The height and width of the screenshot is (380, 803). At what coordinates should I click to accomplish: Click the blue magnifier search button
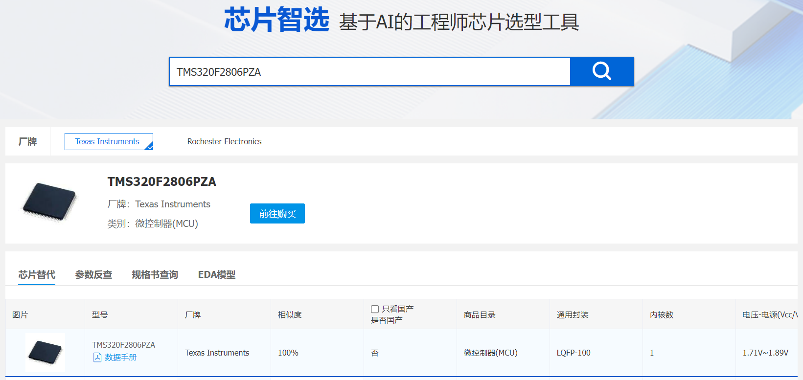coord(602,71)
